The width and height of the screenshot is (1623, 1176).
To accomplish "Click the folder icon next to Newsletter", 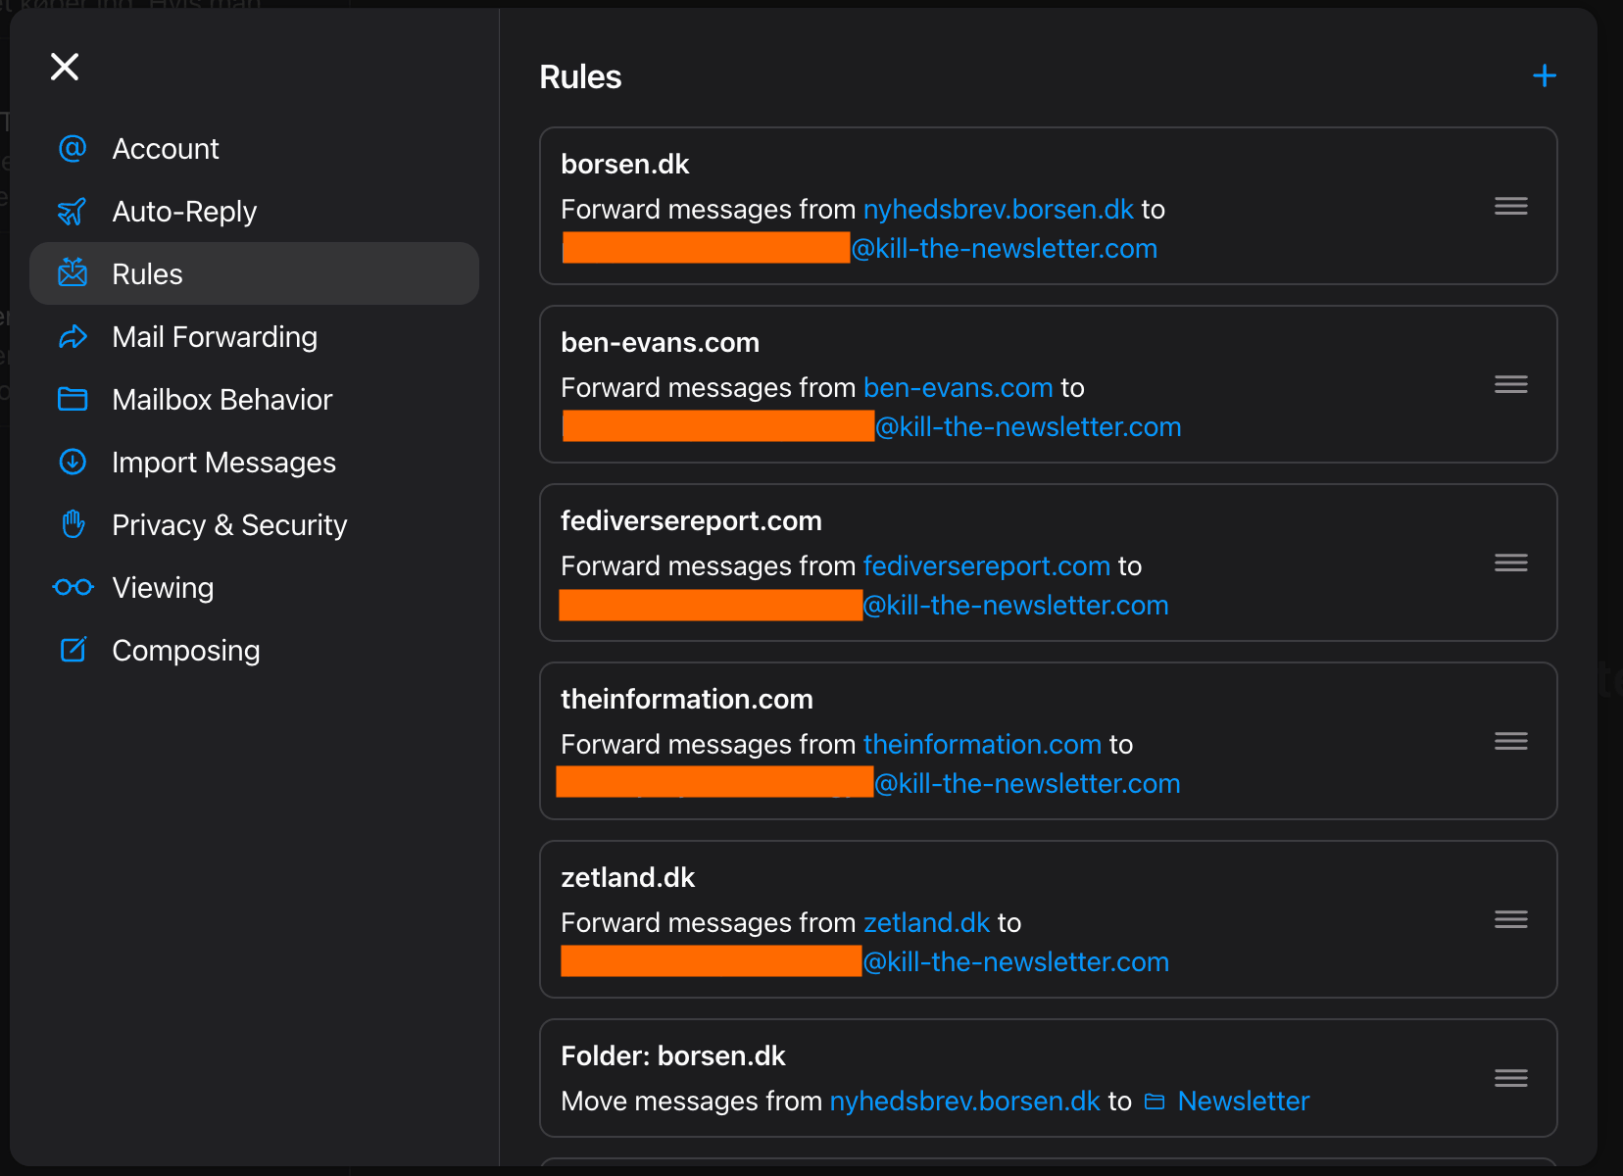I will coord(1156,1101).
